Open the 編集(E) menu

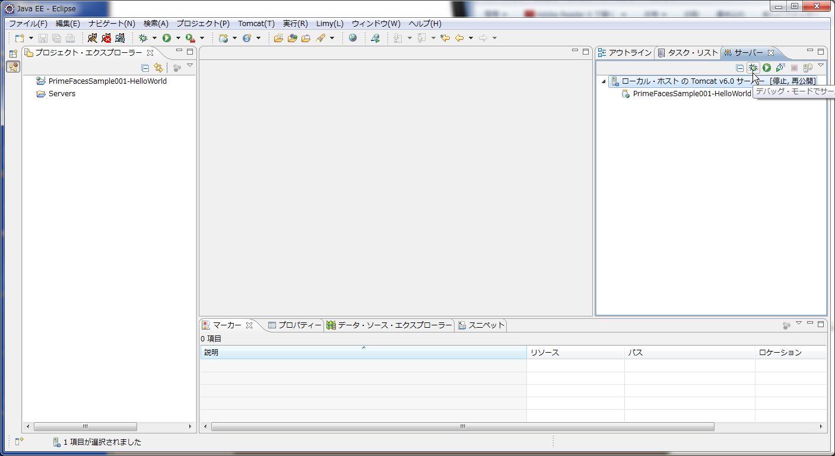(x=68, y=24)
